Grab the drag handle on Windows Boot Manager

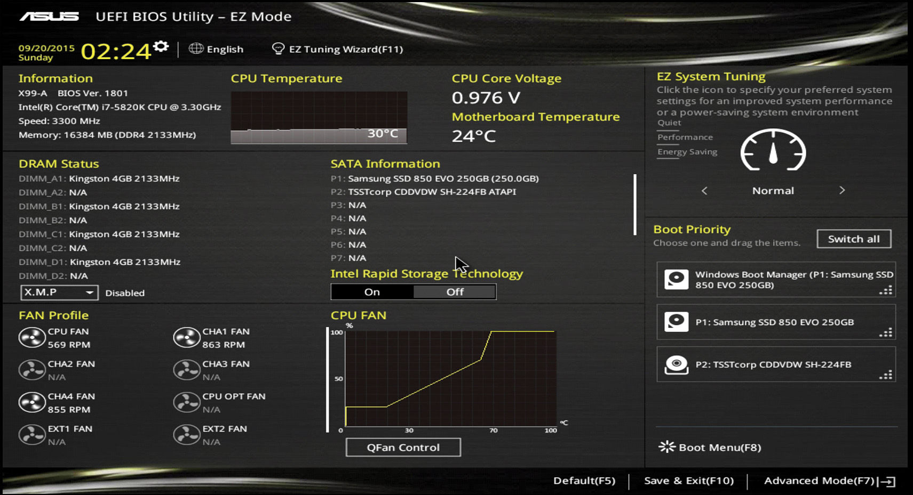pos(886,290)
